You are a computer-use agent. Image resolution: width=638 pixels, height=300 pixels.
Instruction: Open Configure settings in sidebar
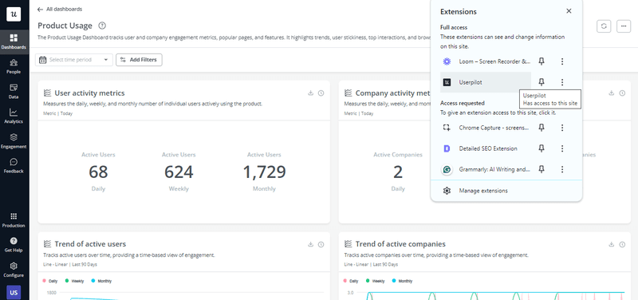coord(14,270)
